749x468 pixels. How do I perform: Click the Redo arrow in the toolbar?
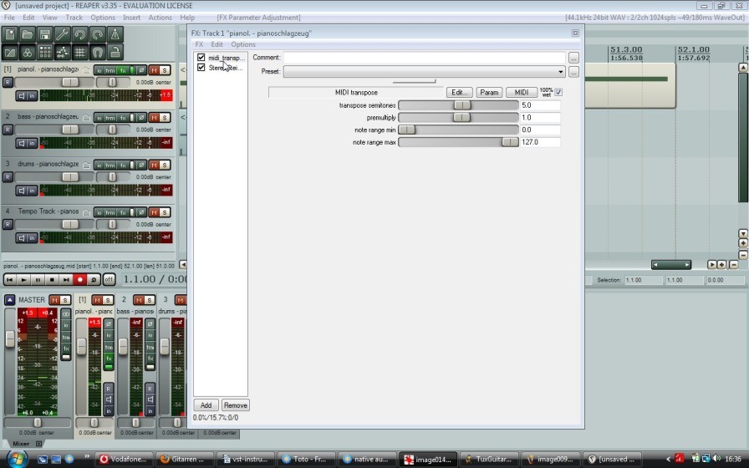coord(98,34)
